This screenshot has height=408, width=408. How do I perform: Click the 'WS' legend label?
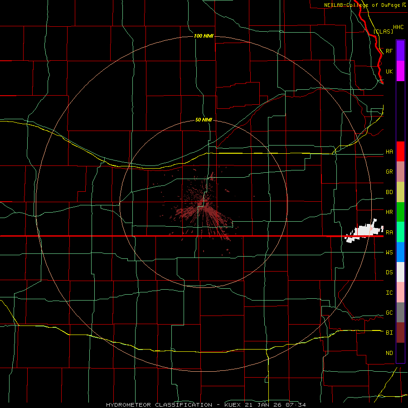click(x=389, y=253)
